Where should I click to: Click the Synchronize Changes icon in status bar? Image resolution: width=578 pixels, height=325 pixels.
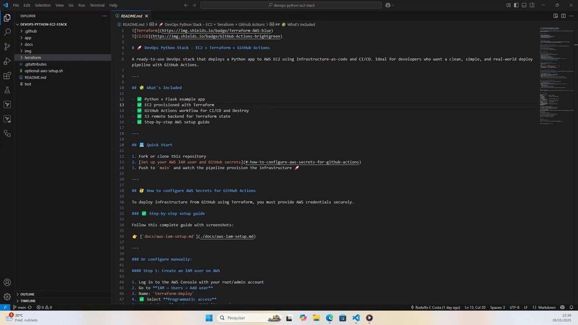(x=30, y=307)
